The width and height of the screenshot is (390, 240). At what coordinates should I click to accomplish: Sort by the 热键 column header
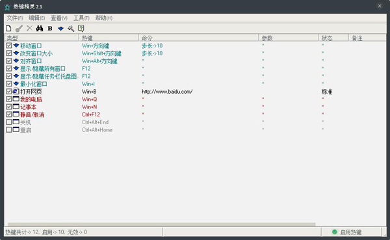109,38
